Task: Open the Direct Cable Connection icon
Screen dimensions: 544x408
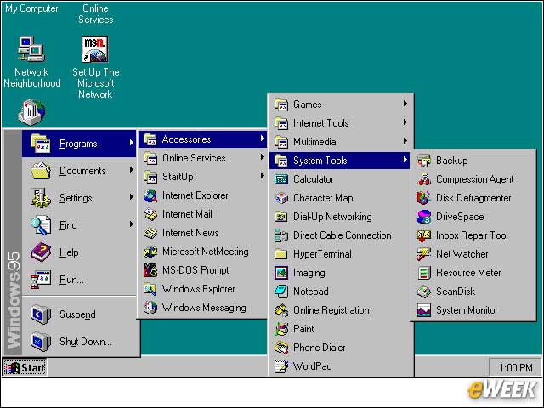Action: point(281,235)
